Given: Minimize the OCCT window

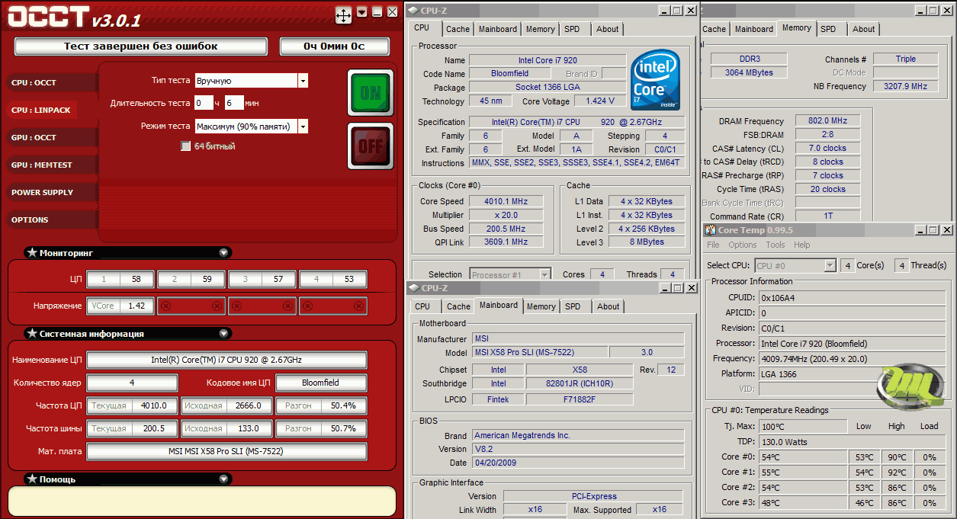Looking at the screenshot, I should click(377, 11).
